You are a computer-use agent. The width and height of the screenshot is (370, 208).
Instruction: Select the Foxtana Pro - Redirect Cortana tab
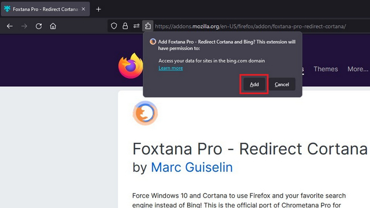pos(45,9)
